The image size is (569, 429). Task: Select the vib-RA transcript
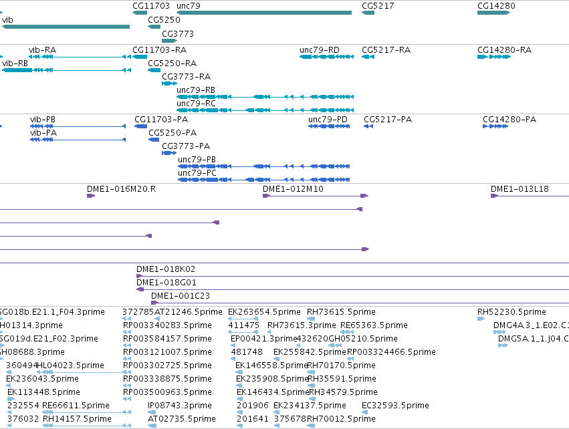click(x=80, y=57)
